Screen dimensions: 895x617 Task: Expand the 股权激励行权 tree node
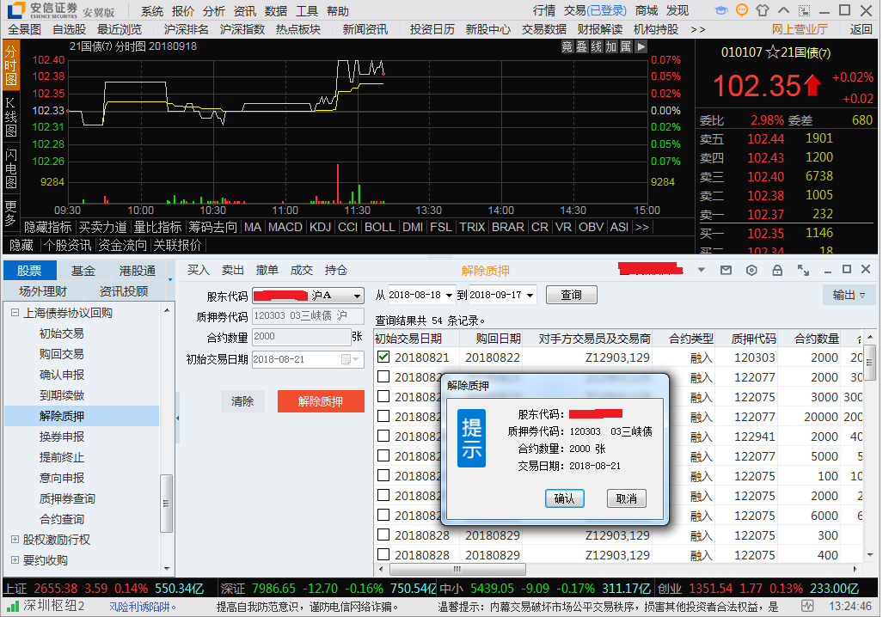click(15, 540)
